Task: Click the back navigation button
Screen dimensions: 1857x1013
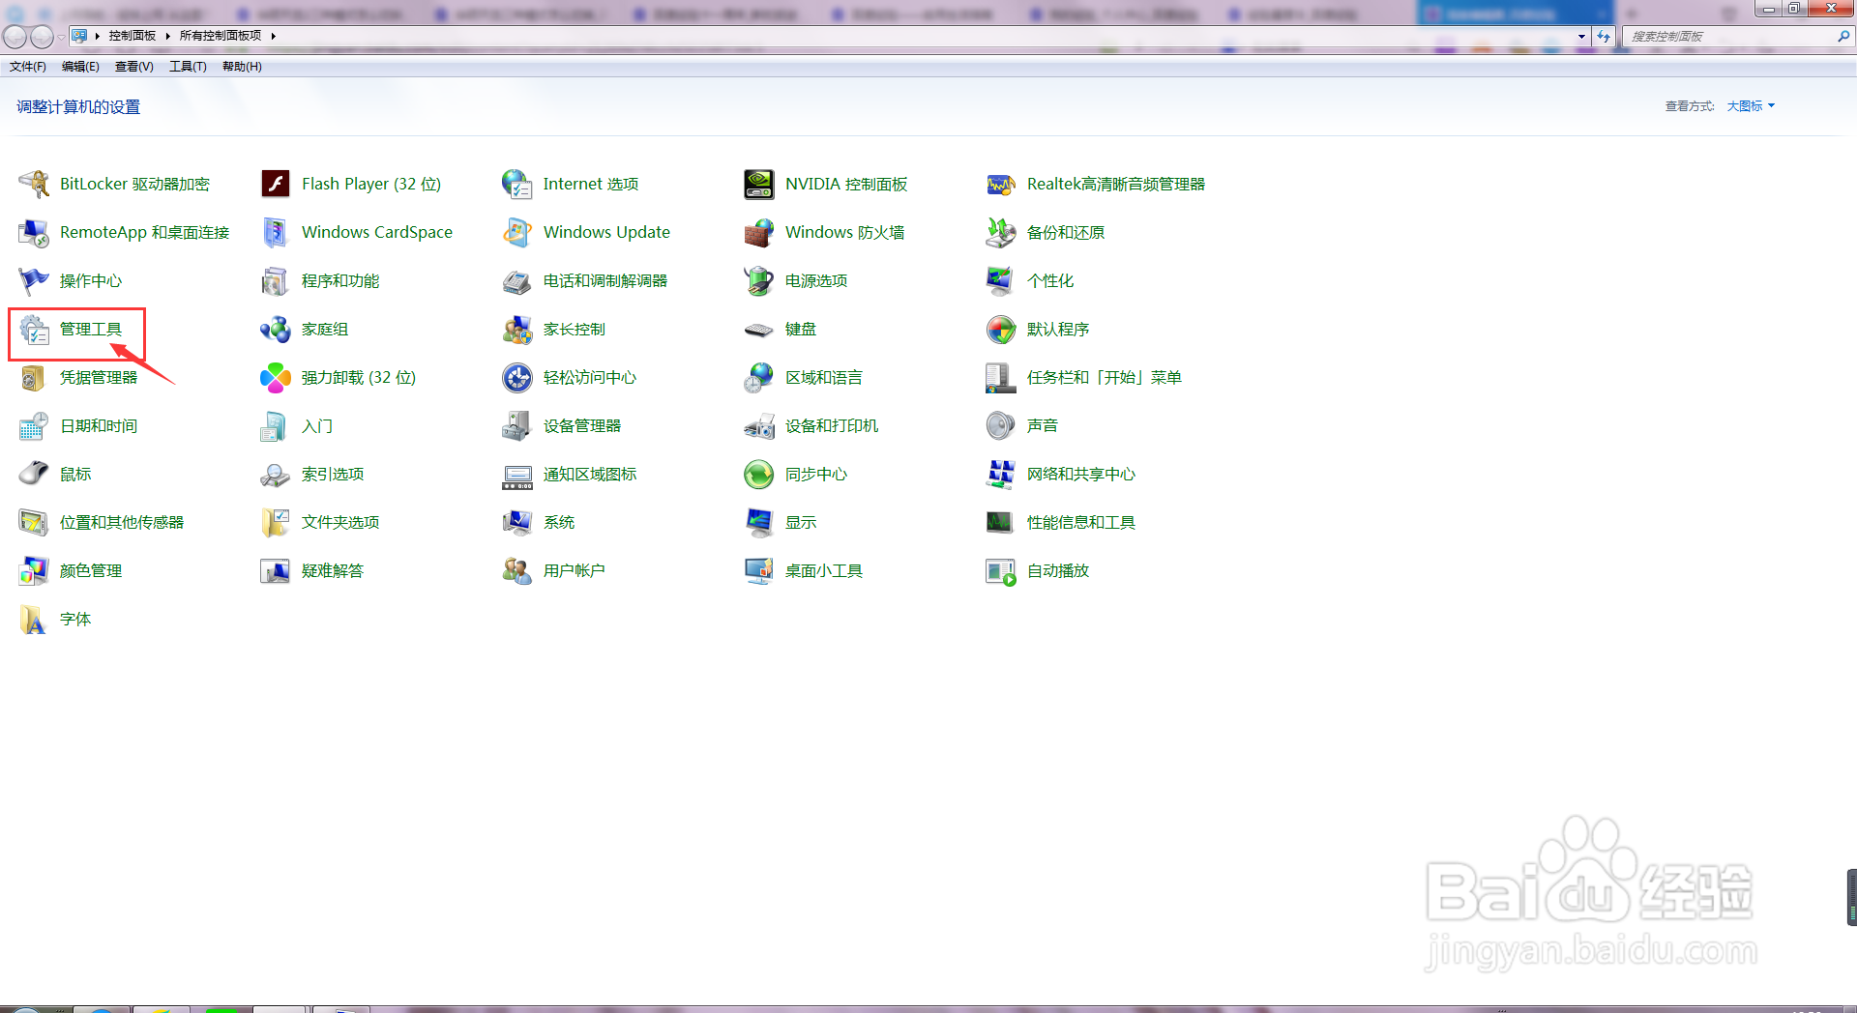Action: click(x=15, y=37)
